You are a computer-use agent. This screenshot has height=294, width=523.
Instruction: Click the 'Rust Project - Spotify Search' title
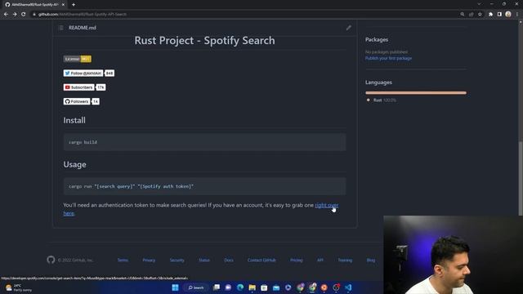click(204, 40)
